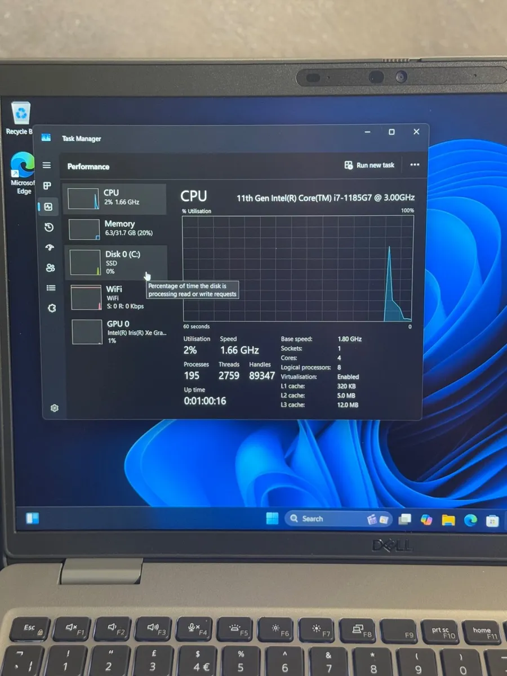507x676 pixels.
Task: Select the Performance page icon in sidebar
Action: click(48, 207)
